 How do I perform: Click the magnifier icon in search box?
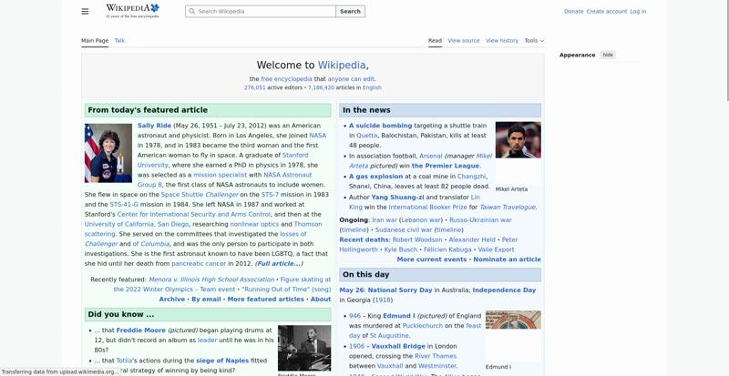(x=192, y=11)
